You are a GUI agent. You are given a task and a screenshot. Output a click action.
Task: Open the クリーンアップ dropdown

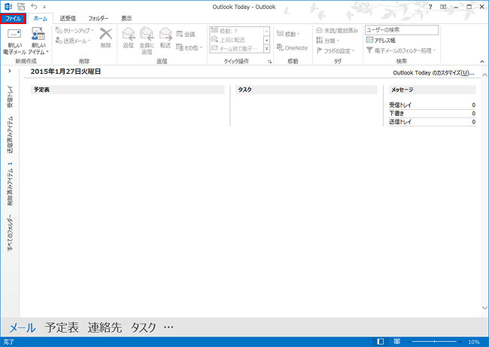click(x=74, y=31)
